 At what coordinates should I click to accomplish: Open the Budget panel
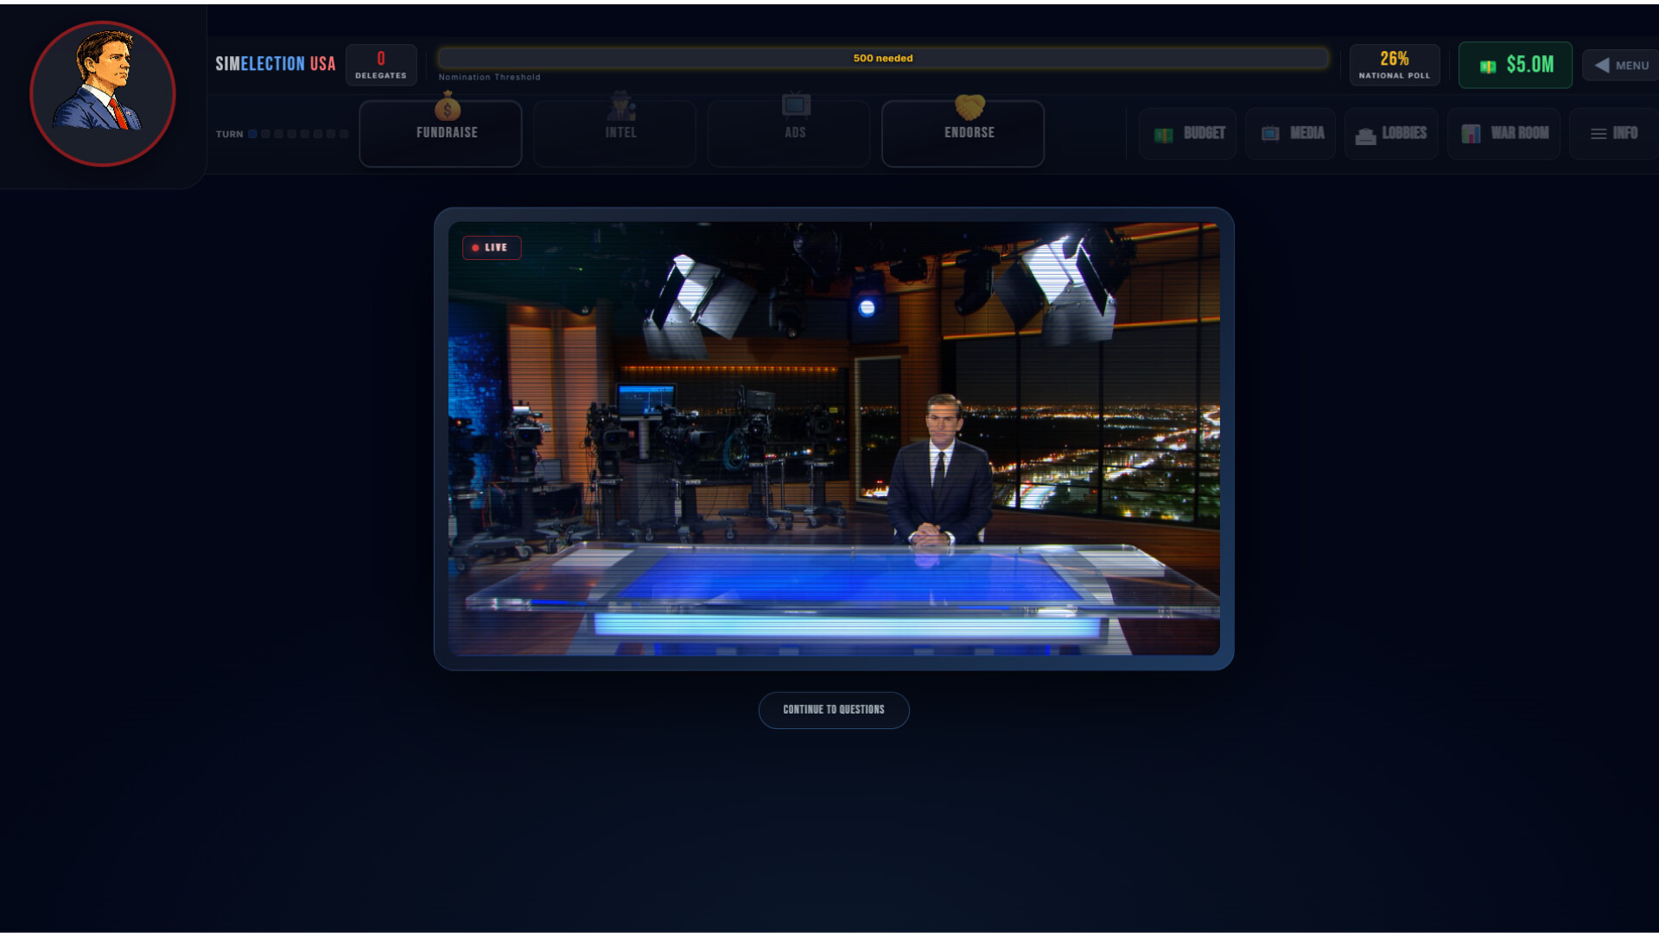click(x=1188, y=134)
